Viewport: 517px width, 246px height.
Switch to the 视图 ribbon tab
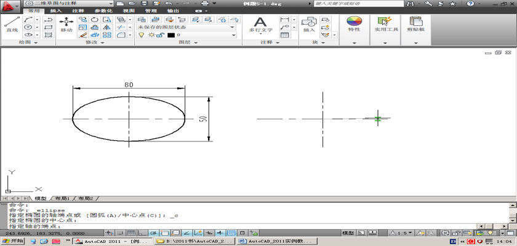[127, 11]
